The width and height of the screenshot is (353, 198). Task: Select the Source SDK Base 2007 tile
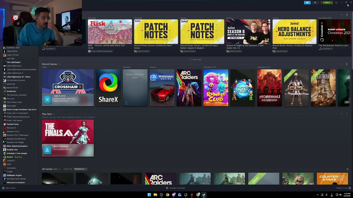coord(135,87)
